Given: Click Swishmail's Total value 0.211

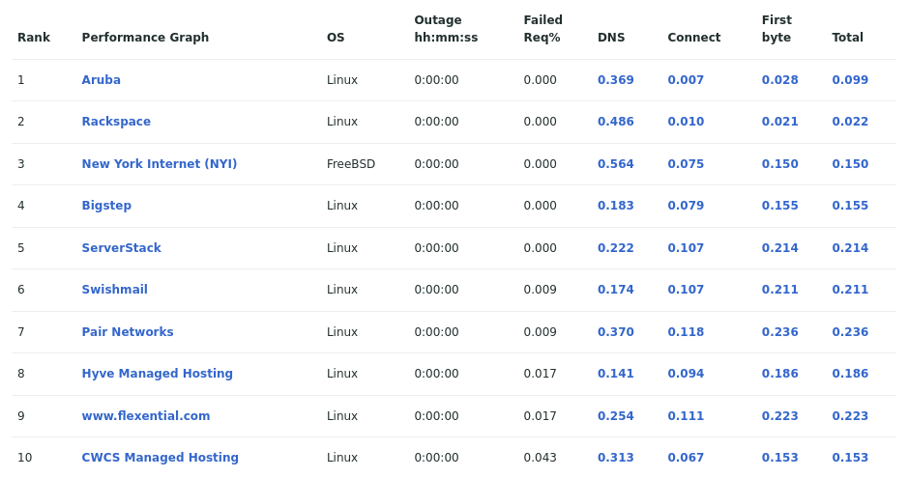Looking at the screenshot, I should (850, 289).
